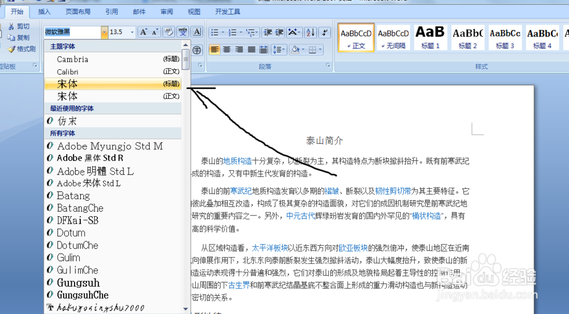Apply the Shading paint bucket color
This screenshot has height=314, width=569.
pos(295,49)
